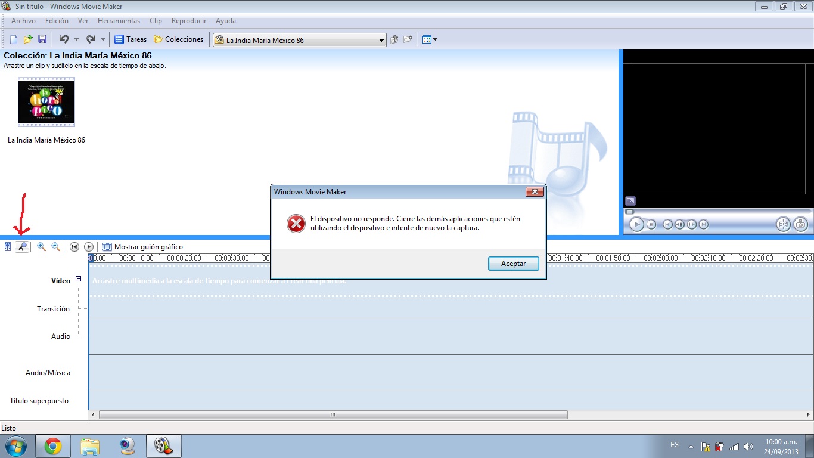The width and height of the screenshot is (814, 458).
Task: Open the Archivo menu
Action: (x=23, y=21)
